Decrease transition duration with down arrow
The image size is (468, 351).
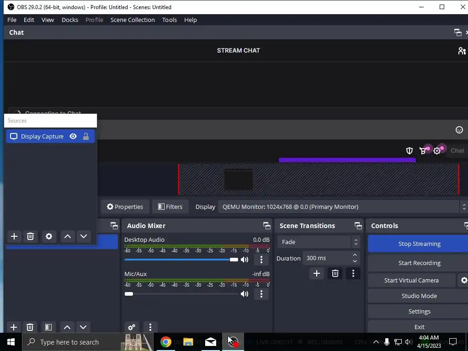tap(355, 261)
